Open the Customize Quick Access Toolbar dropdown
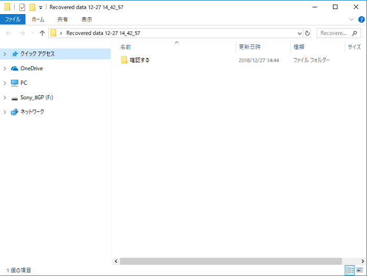The image size is (367, 276). (40, 8)
